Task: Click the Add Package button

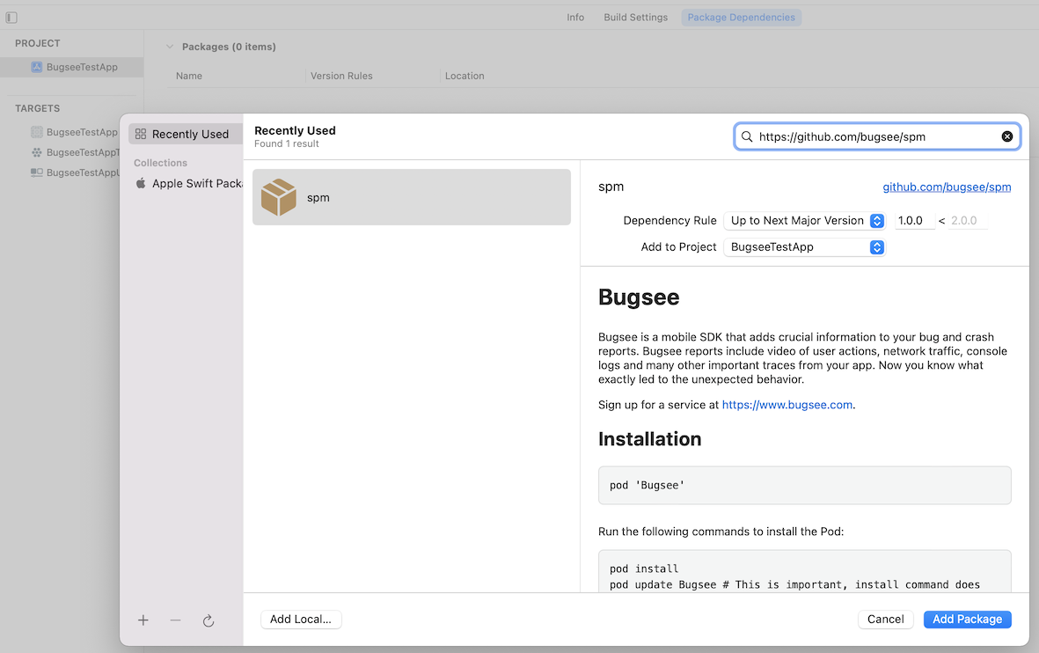Action: pyautogui.click(x=967, y=620)
